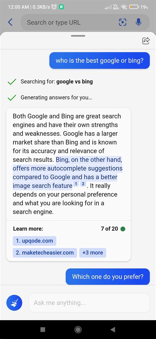Screen dimensions: 156x339
Task: Tap the sheet drag handle bar
Action: 78,36
